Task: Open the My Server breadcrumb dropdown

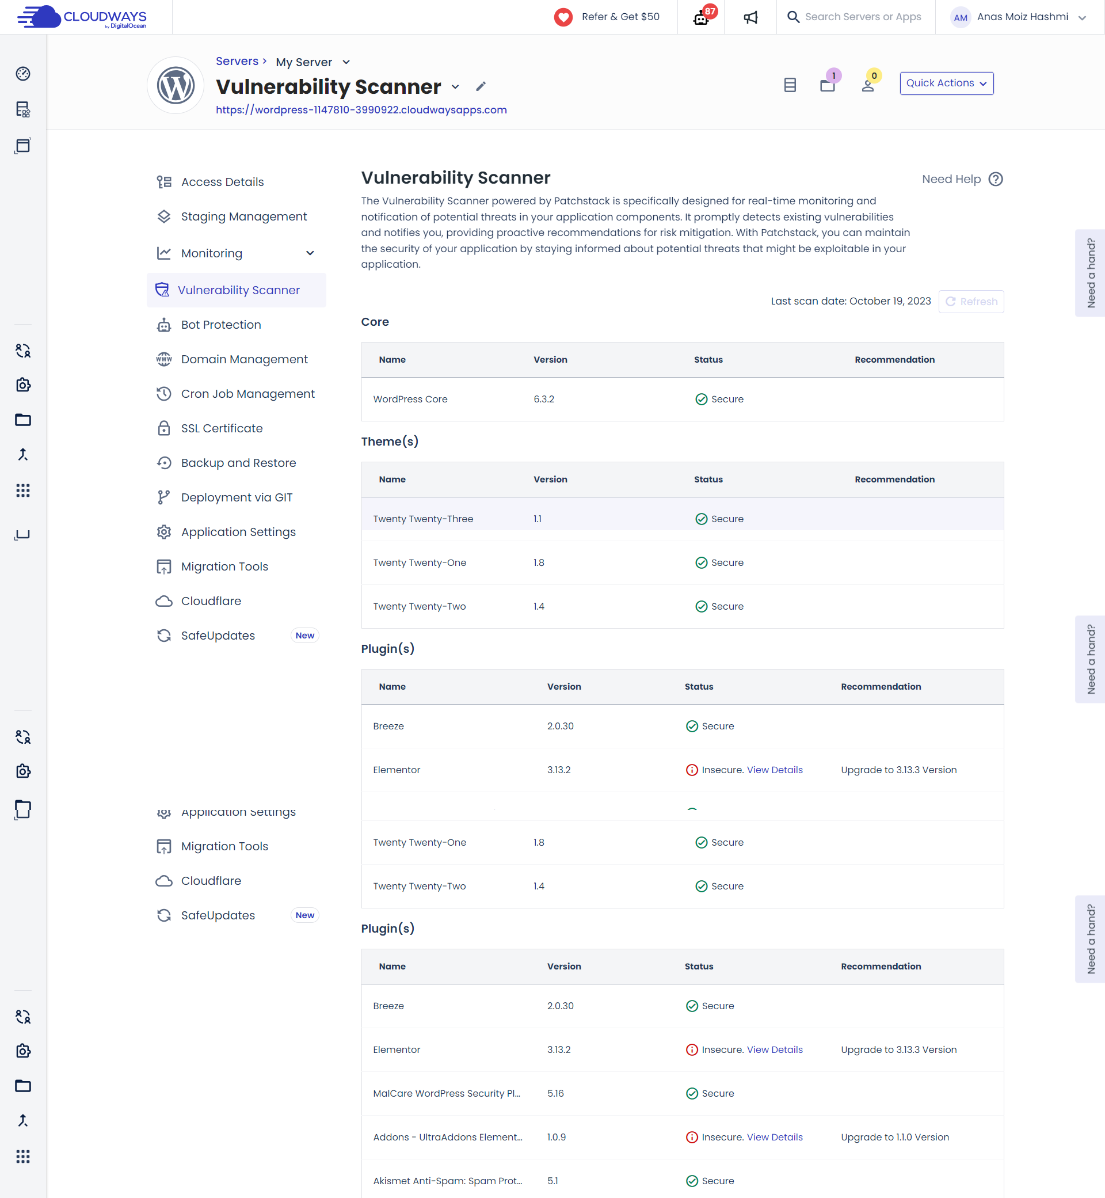Action: click(346, 62)
